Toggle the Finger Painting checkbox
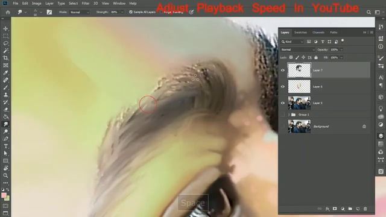 click(x=162, y=12)
